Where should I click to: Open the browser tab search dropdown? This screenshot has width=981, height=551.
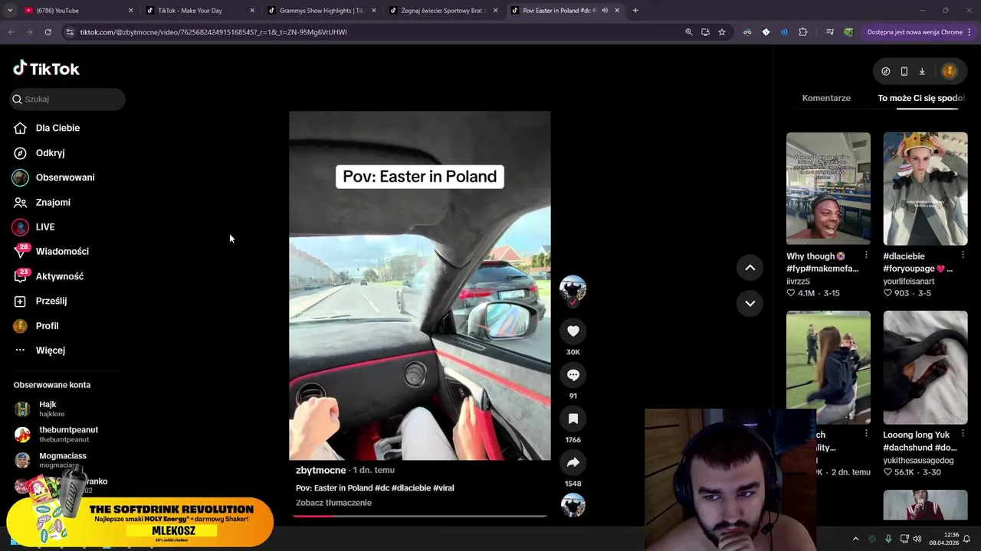coord(10,11)
